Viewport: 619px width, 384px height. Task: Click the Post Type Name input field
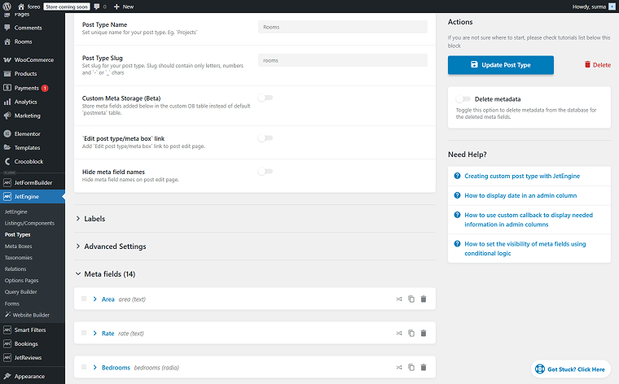pos(343,27)
